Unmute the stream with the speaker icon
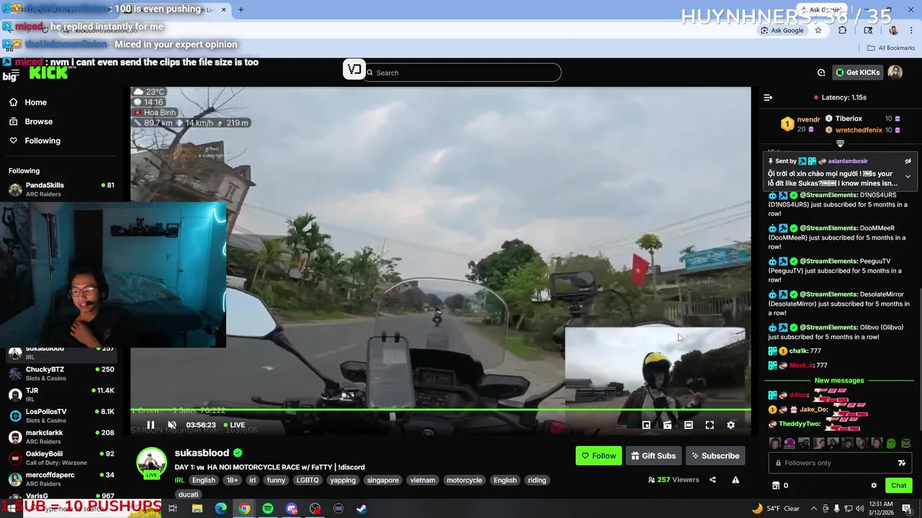The height and width of the screenshot is (518, 922). point(172,425)
